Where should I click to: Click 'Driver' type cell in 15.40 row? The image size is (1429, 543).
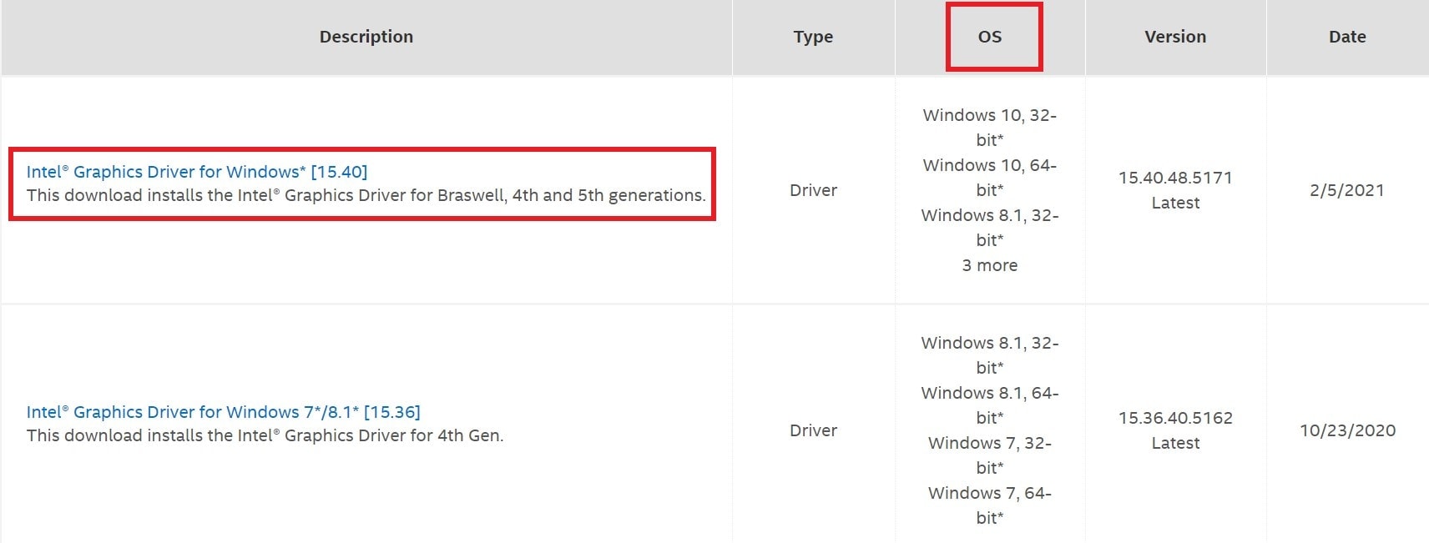point(814,190)
